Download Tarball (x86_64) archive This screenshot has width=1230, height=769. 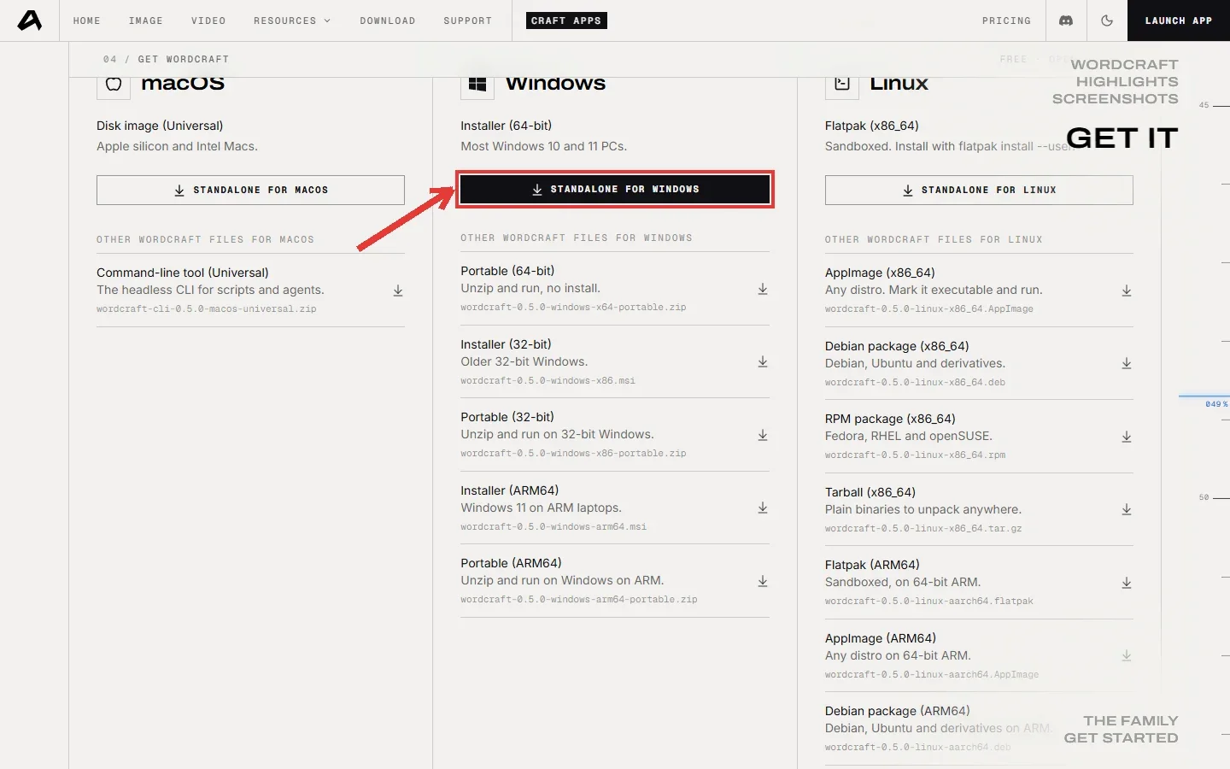pyautogui.click(x=1127, y=510)
